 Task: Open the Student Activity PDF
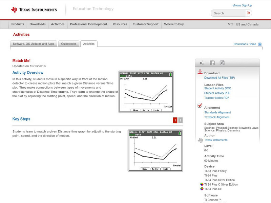[217, 93]
